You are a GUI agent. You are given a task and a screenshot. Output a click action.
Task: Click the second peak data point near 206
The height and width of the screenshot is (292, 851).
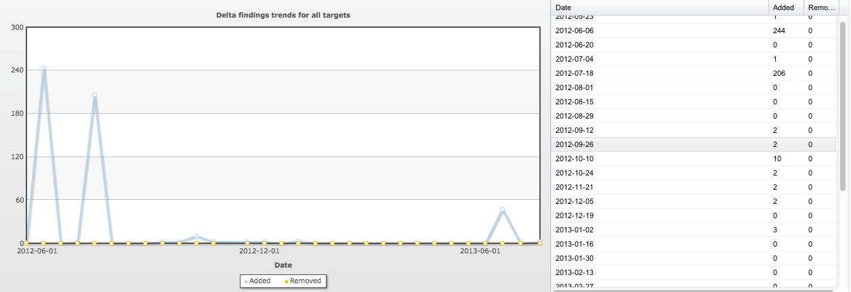(x=94, y=96)
